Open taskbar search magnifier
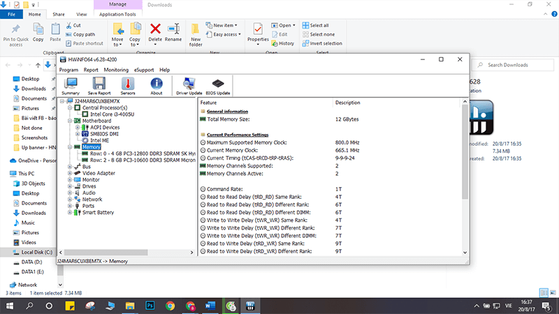The height and width of the screenshot is (314, 559). pos(29,306)
